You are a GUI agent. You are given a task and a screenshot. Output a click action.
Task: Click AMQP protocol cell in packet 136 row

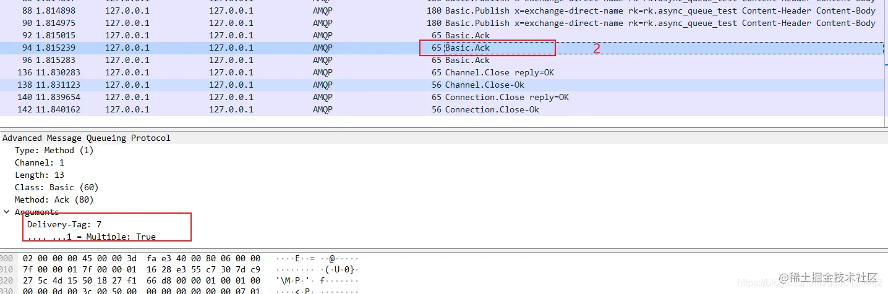pos(323,72)
